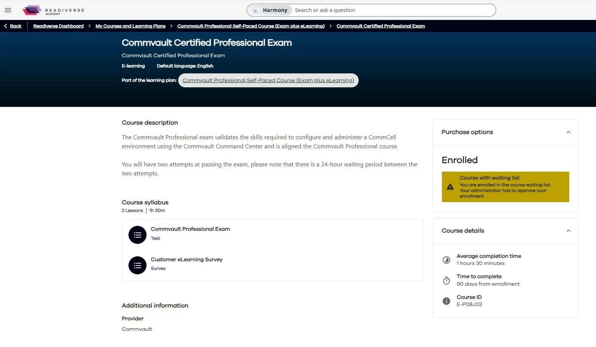This screenshot has height=347, width=596.
Task: Go back using the Back link
Action: pos(16,26)
